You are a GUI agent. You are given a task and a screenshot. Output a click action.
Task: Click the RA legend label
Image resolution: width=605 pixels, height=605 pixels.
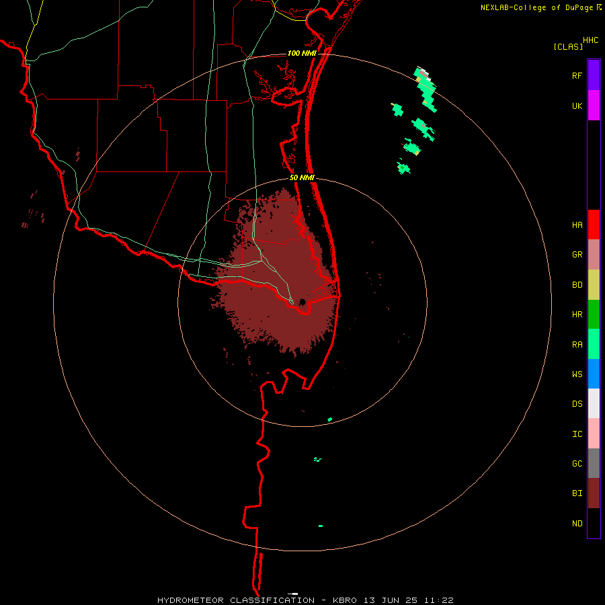coord(577,345)
